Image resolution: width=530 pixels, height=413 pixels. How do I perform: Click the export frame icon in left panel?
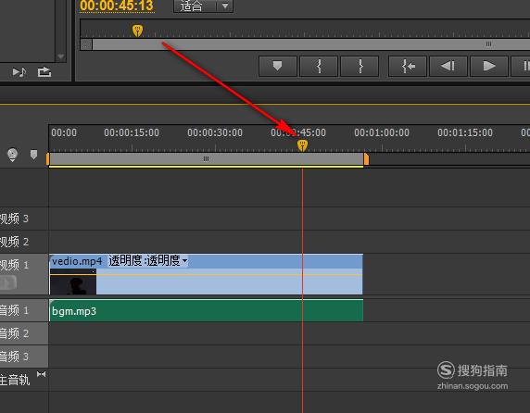pyautogui.click(x=44, y=72)
